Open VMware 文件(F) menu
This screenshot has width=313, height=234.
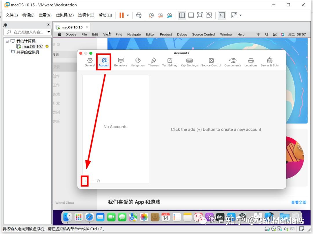coord(12,15)
